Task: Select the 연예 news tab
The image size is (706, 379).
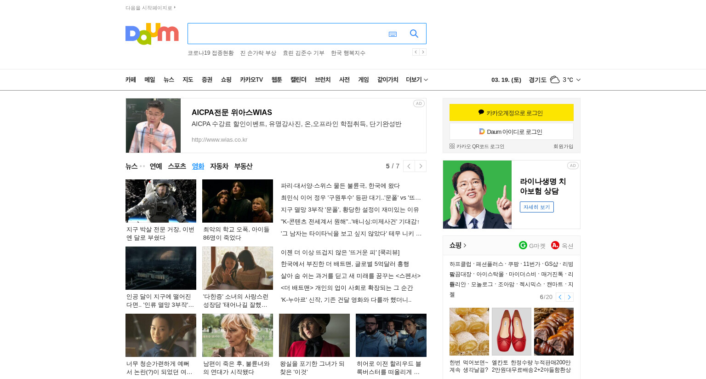Action: point(156,166)
